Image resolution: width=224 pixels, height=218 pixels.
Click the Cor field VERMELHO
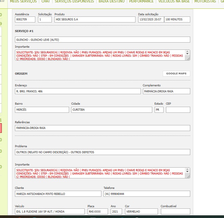coord(141,212)
